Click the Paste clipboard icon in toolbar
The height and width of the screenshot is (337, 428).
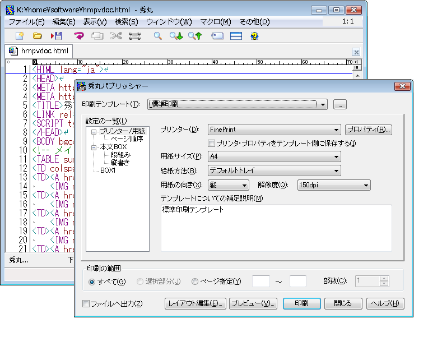pyautogui.click(x=135, y=36)
